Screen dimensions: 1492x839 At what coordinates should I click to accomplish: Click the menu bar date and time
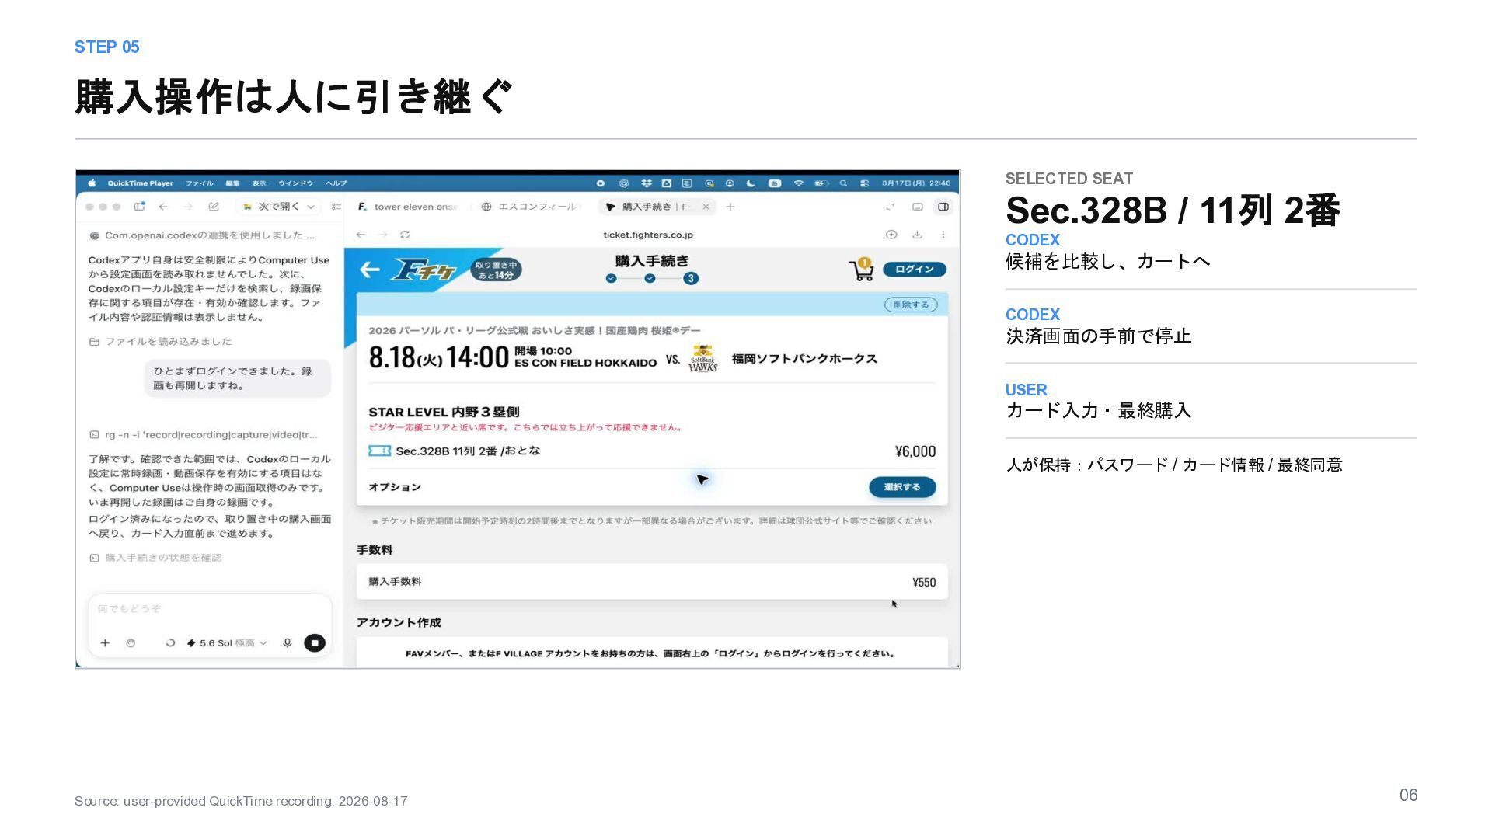click(x=916, y=183)
